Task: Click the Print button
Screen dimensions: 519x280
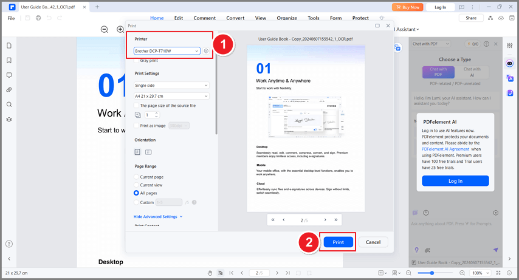Action: (x=339, y=242)
